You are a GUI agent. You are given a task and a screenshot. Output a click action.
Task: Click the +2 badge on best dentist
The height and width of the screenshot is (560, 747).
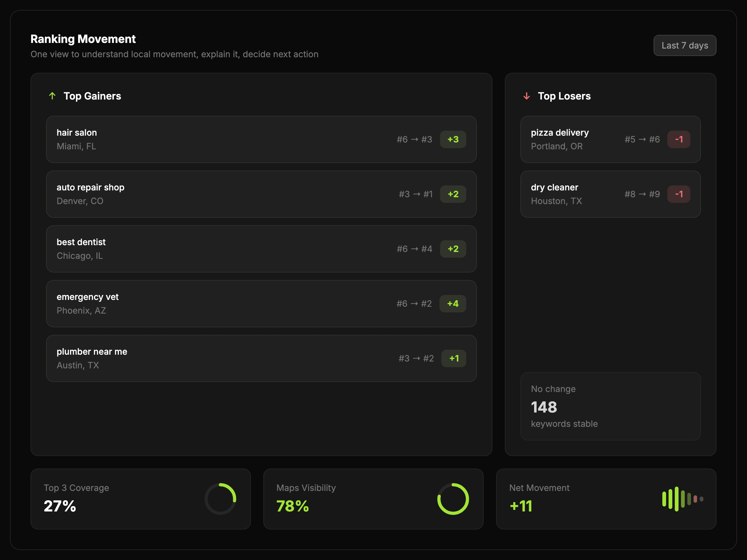click(x=453, y=249)
